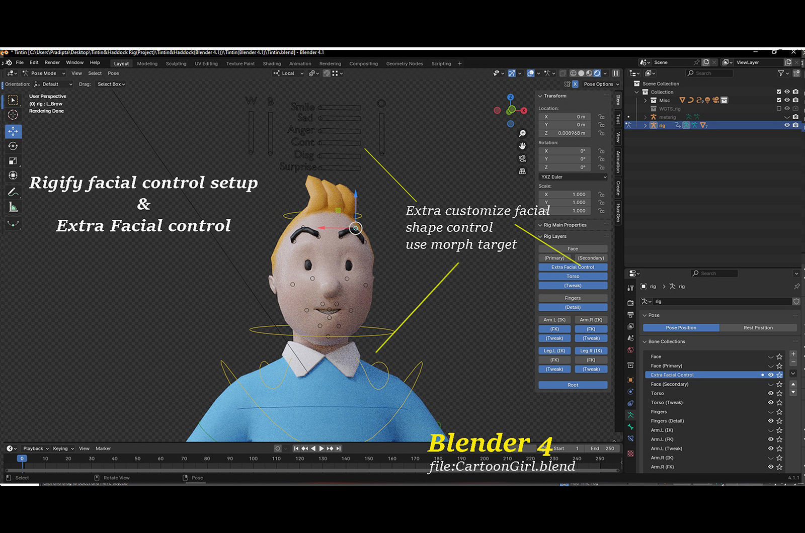Open Select Box drag dropdown
Image resolution: width=805 pixels, height=533 pixels.
tap(111, 84)
